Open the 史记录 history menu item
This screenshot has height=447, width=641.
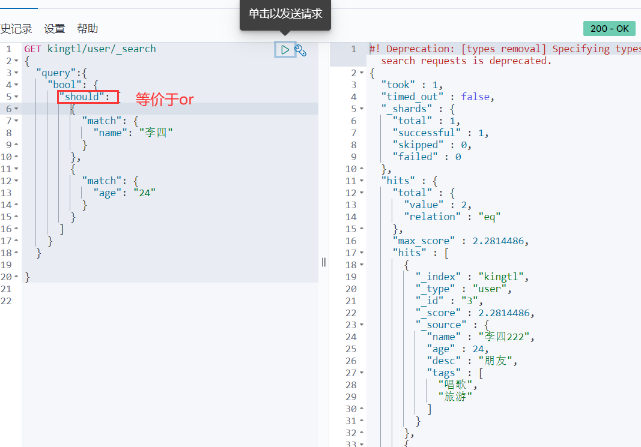tap(16, 29)
